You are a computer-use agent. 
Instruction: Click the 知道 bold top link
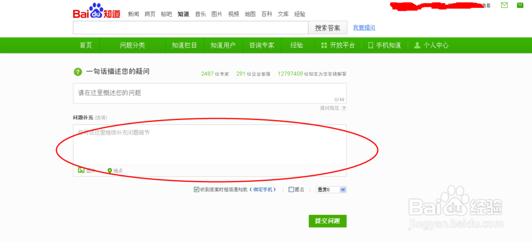(x=183, y=14)
